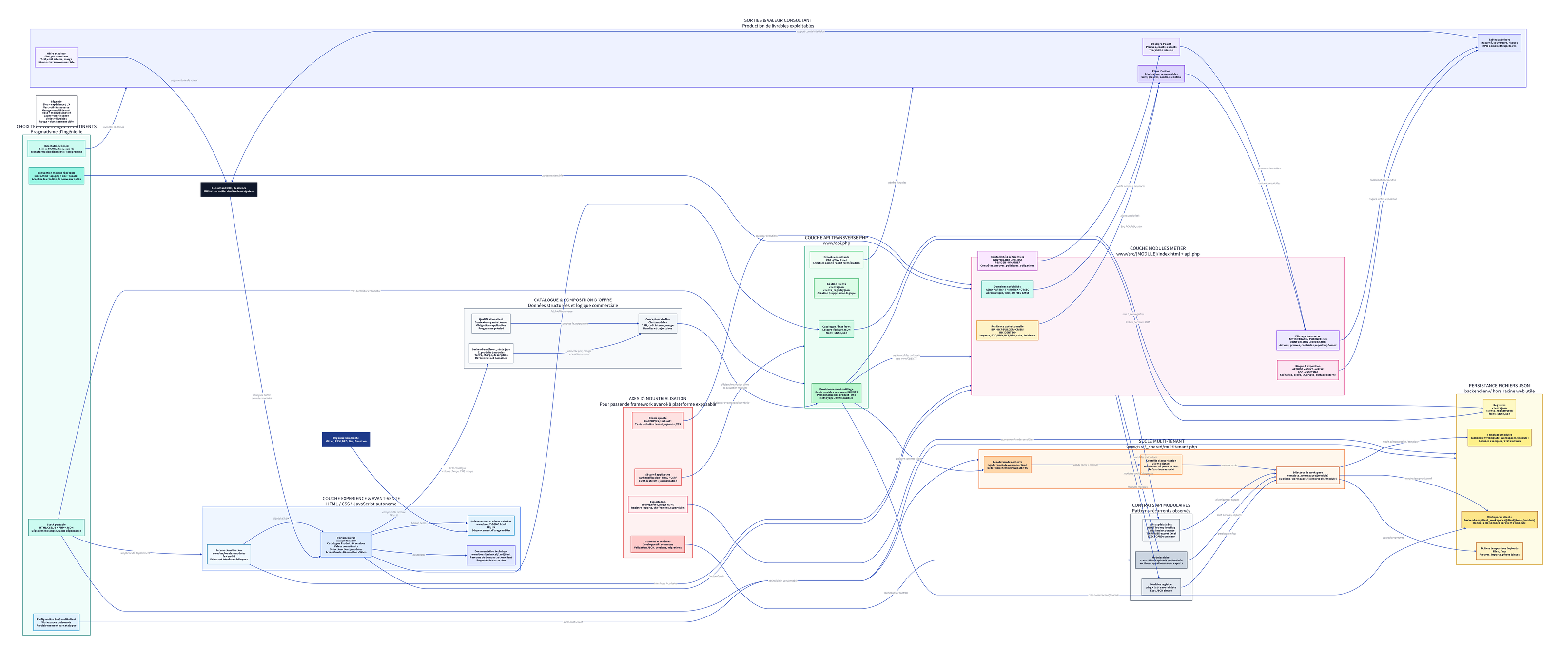The height and width of the screenshot is (653, 1560).
Task: Click the 'Conformité & référentiels' node
Action: 1007,261
